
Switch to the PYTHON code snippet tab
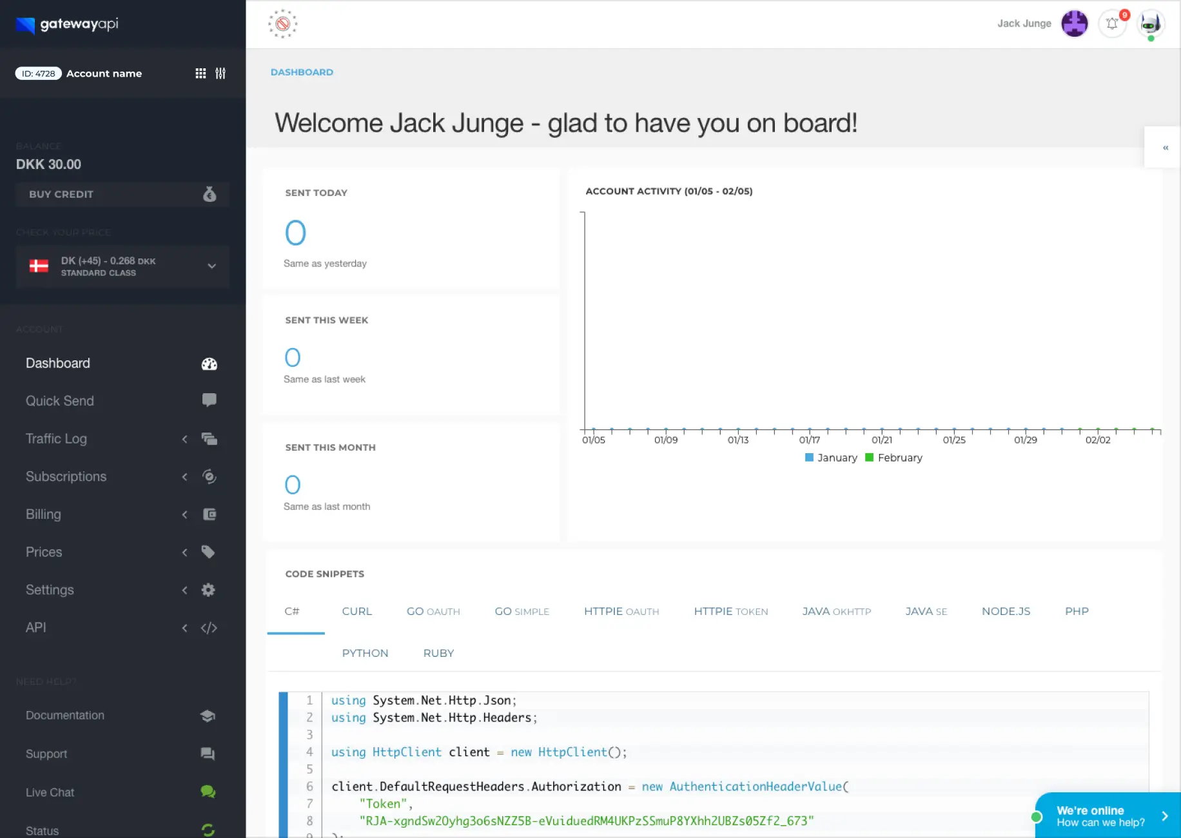tap(365, 653)
